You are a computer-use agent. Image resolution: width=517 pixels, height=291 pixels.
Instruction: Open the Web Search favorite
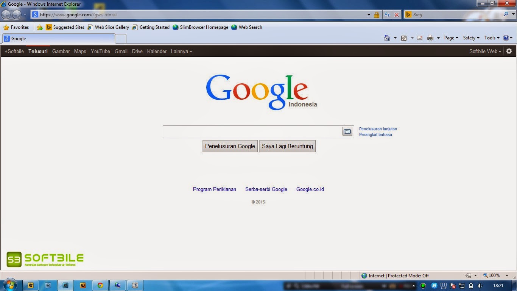[247, 27]
